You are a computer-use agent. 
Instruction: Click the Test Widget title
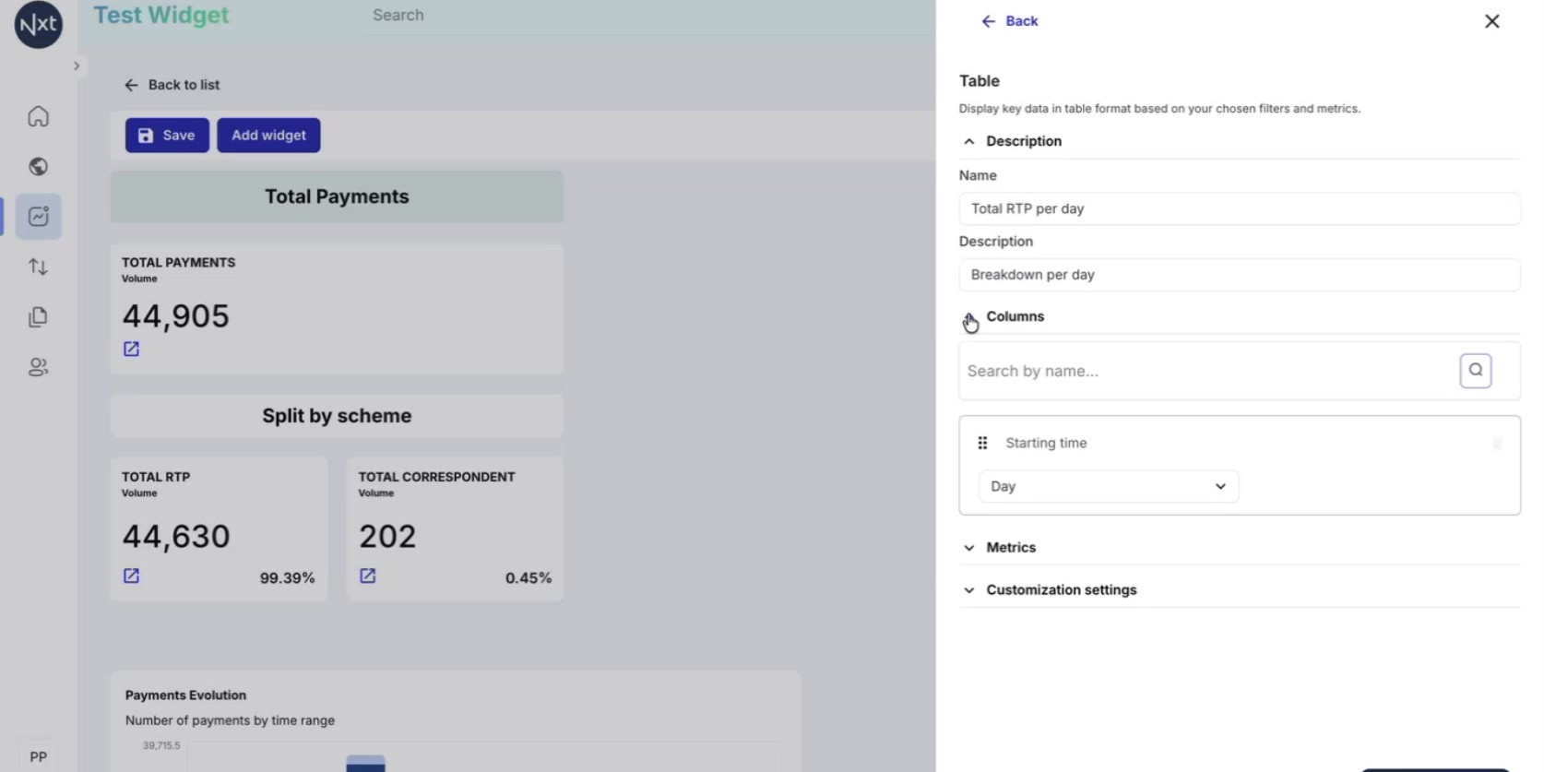[161, 15]
